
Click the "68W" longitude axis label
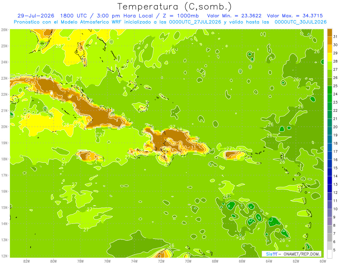click(x=215, y=261)
